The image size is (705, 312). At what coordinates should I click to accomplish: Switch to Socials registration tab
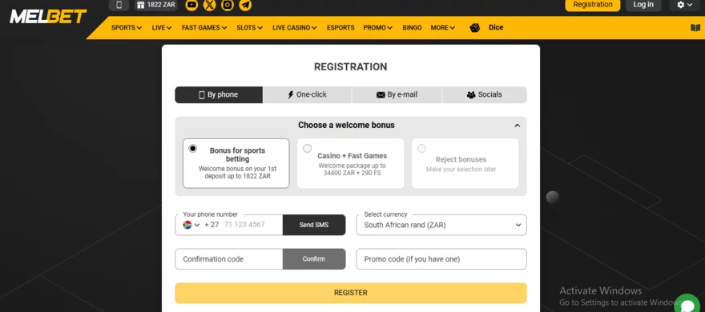coord(484,94)
